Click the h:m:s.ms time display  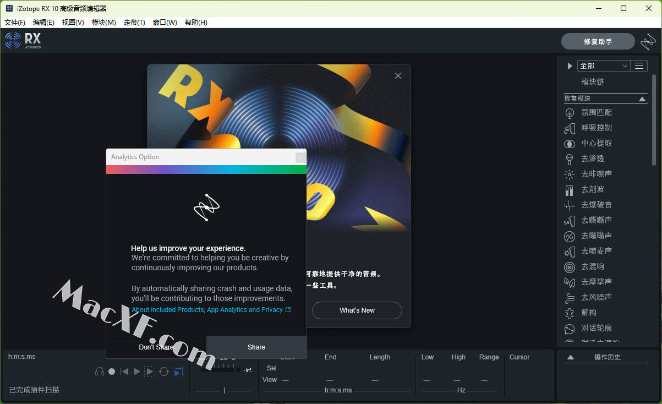(22, 357)
